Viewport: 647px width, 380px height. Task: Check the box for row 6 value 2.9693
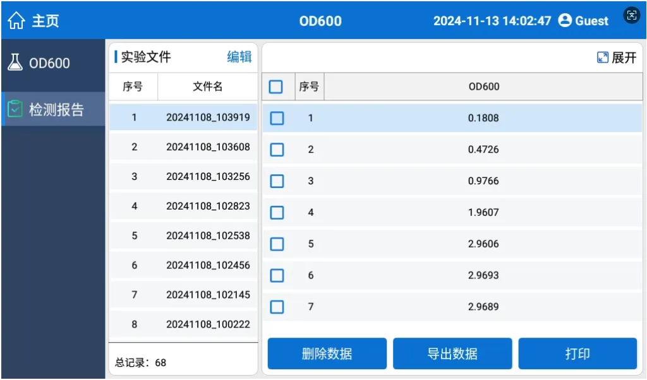coord(277,275)
